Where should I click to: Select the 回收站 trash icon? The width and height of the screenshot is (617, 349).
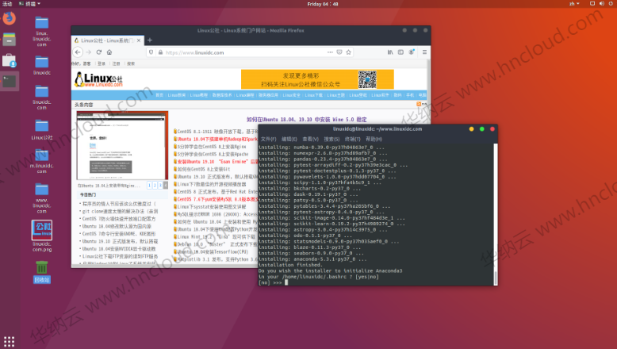(42, 271)
